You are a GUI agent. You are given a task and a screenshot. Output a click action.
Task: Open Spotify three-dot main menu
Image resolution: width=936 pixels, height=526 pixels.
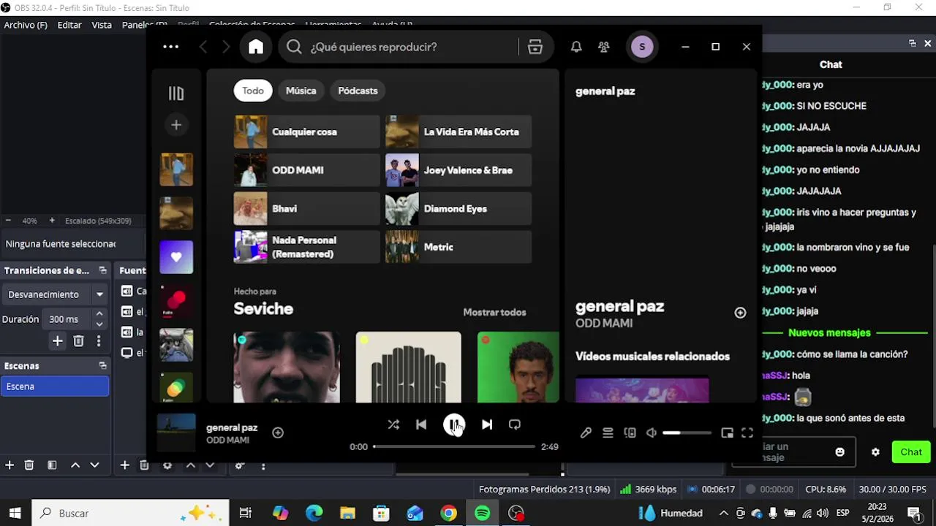(x=170, y=47)
